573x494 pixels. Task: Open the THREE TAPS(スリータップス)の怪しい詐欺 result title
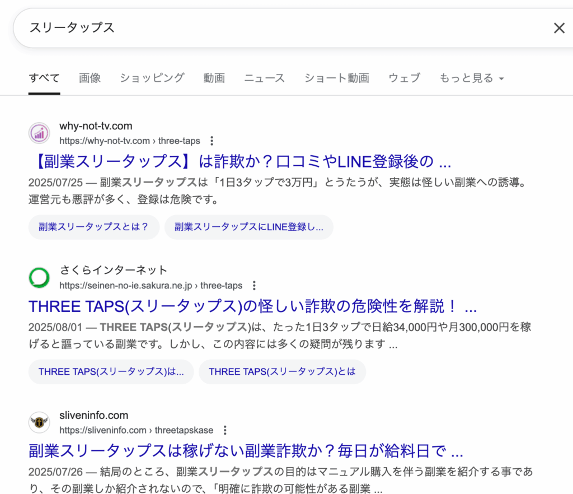tap(253, 306)
